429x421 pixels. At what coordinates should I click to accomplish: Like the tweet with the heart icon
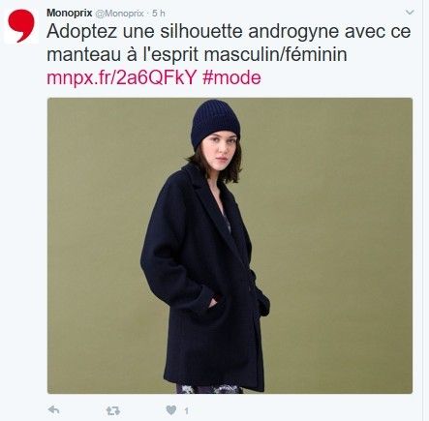[x=171, y=410]
